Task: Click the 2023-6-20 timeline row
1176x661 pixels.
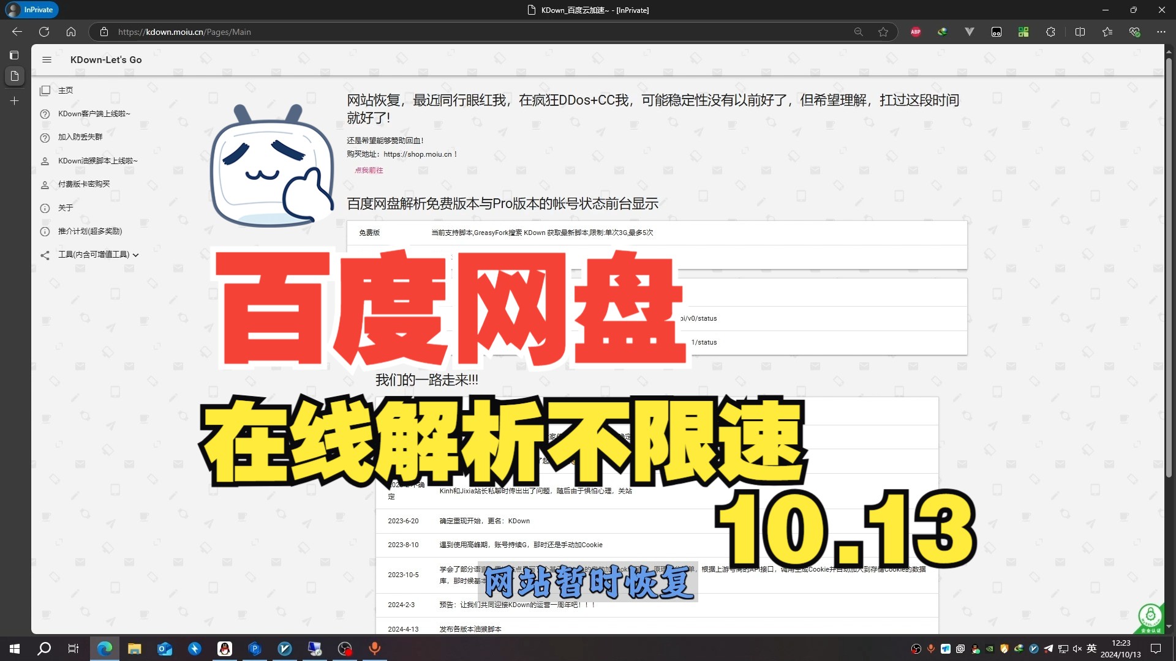Action: tap(657, 521)
